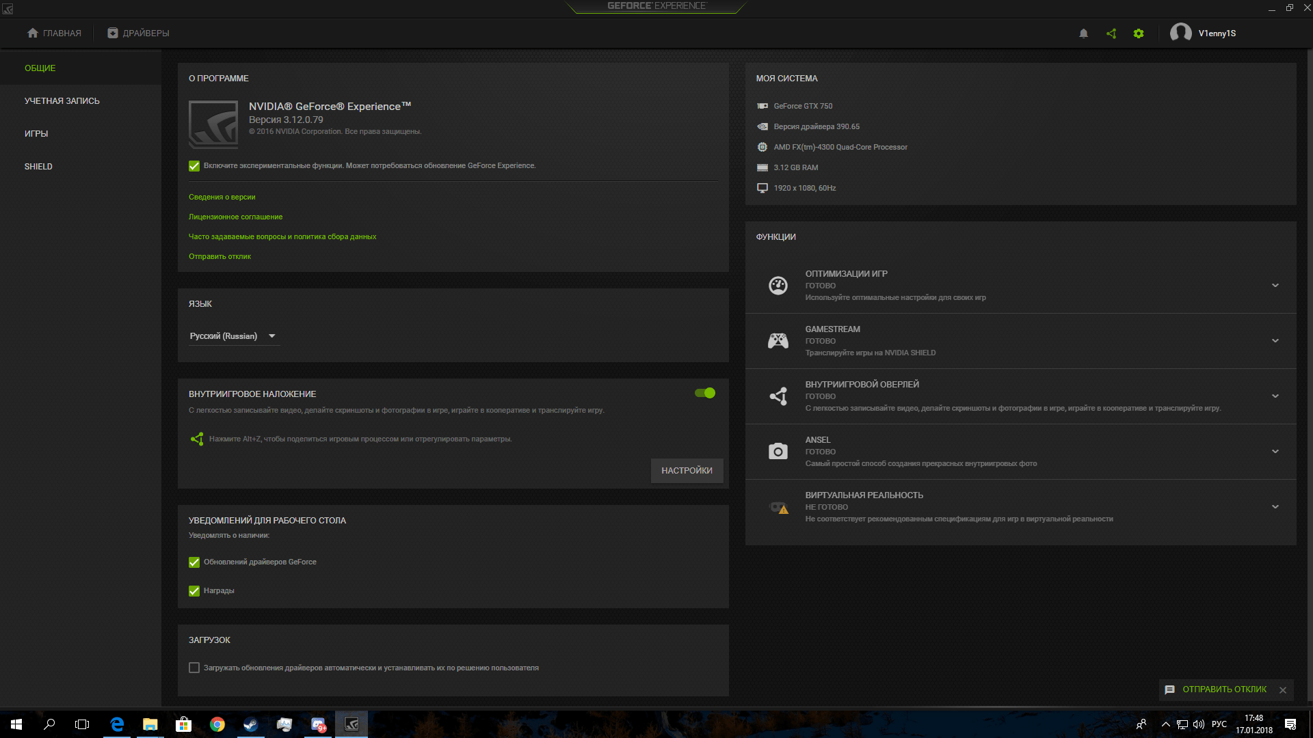Click the Отправить отклик link
The height and width of the screenshot is (738, 1313).
click(220, 256)
